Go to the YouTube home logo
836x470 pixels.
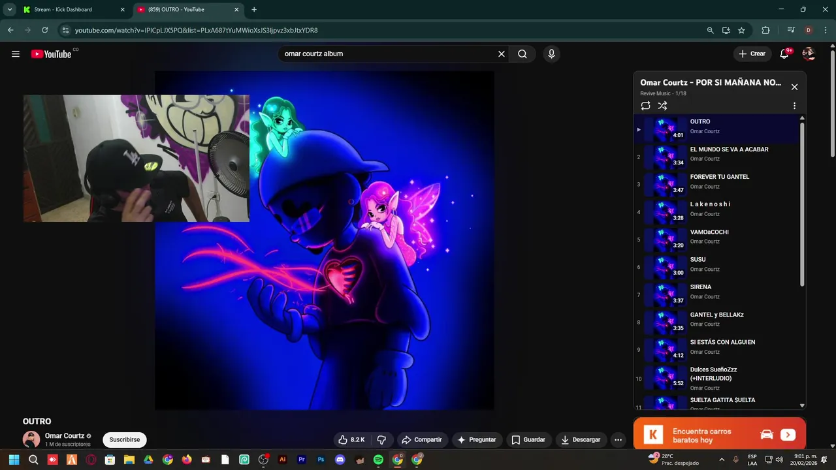tap(51, 54)
